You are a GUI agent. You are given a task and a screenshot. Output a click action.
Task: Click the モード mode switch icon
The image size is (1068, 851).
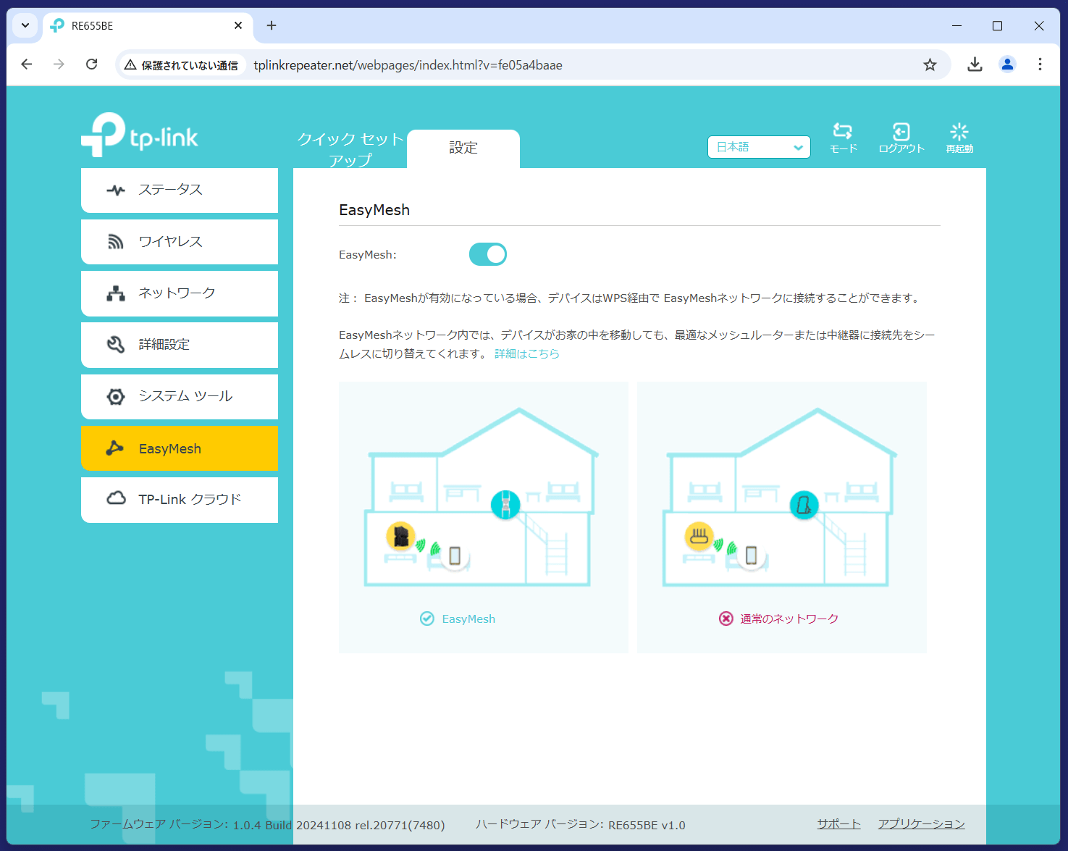point(843,138)
